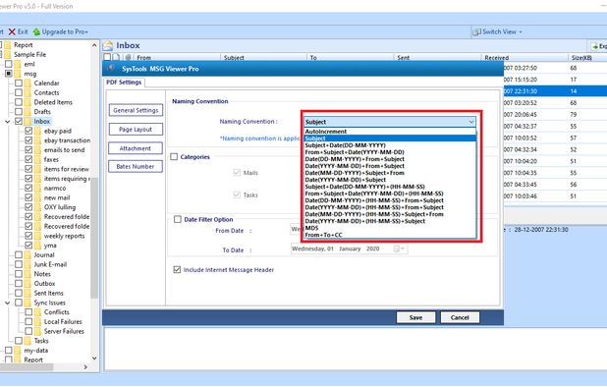Viewport: 607px width, 387px height.
Task: Toggle select-all checkbox in mail header
Action: point(107,57)
